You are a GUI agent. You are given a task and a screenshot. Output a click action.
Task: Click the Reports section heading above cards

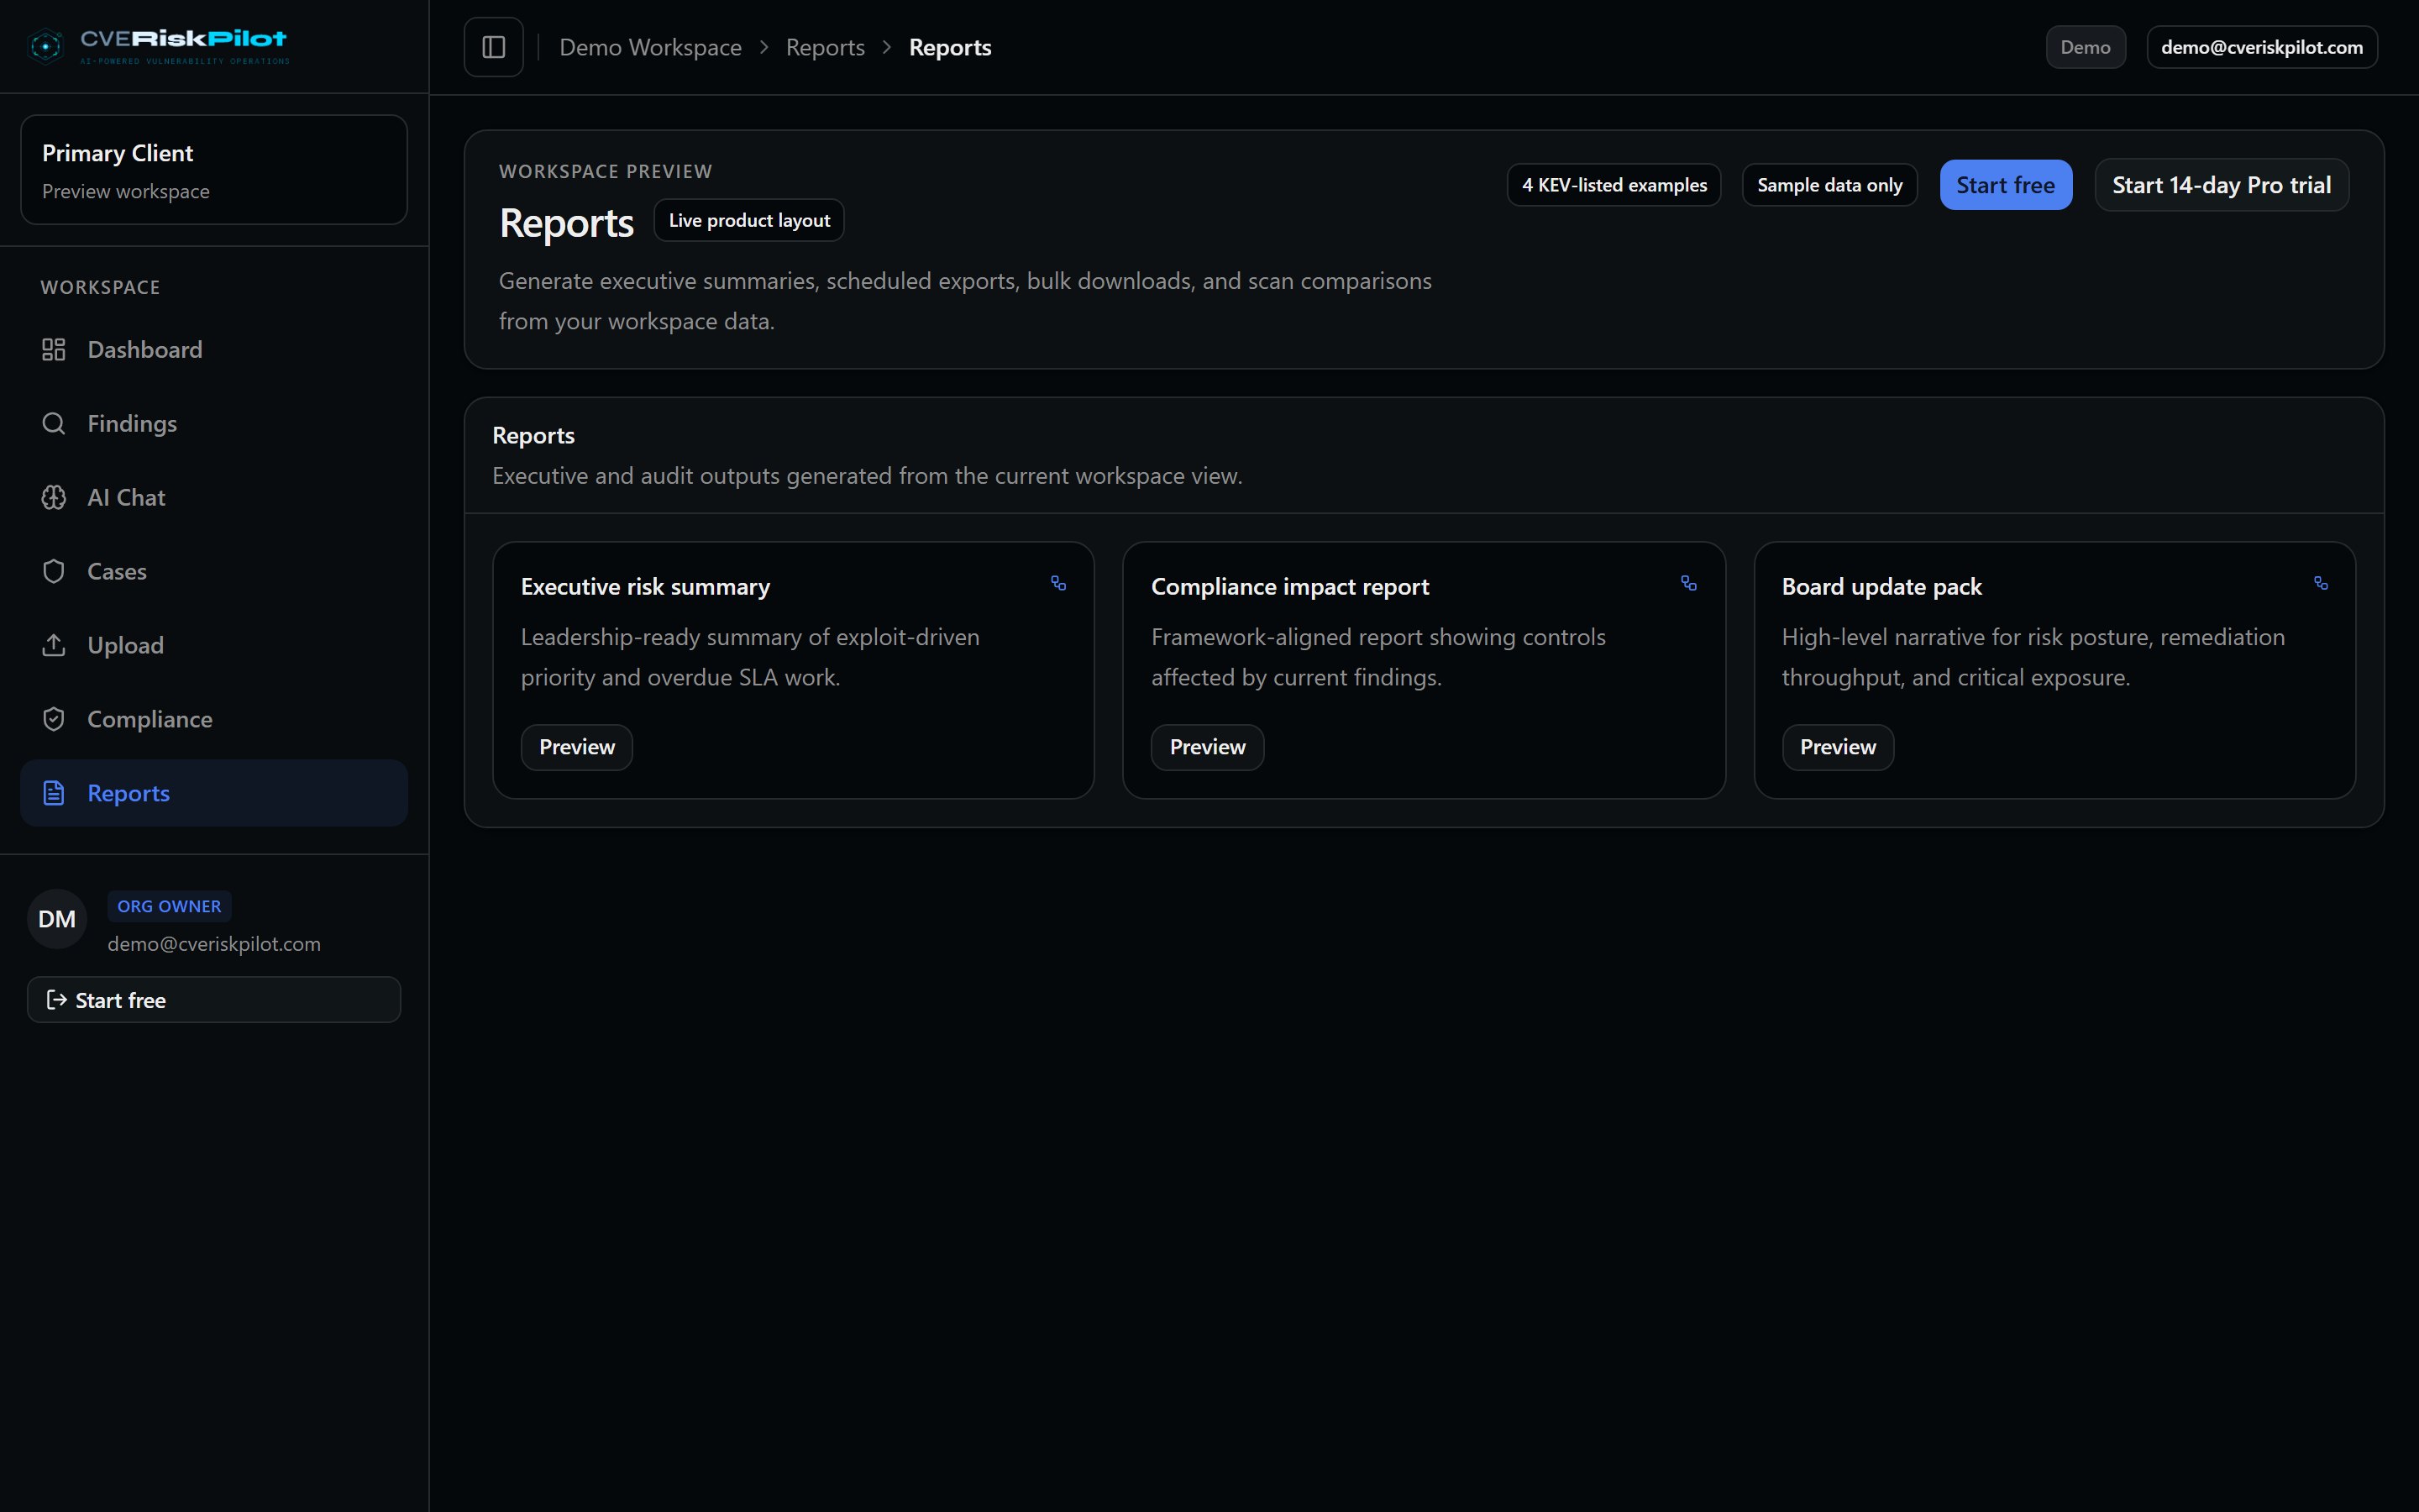(534, 435)
